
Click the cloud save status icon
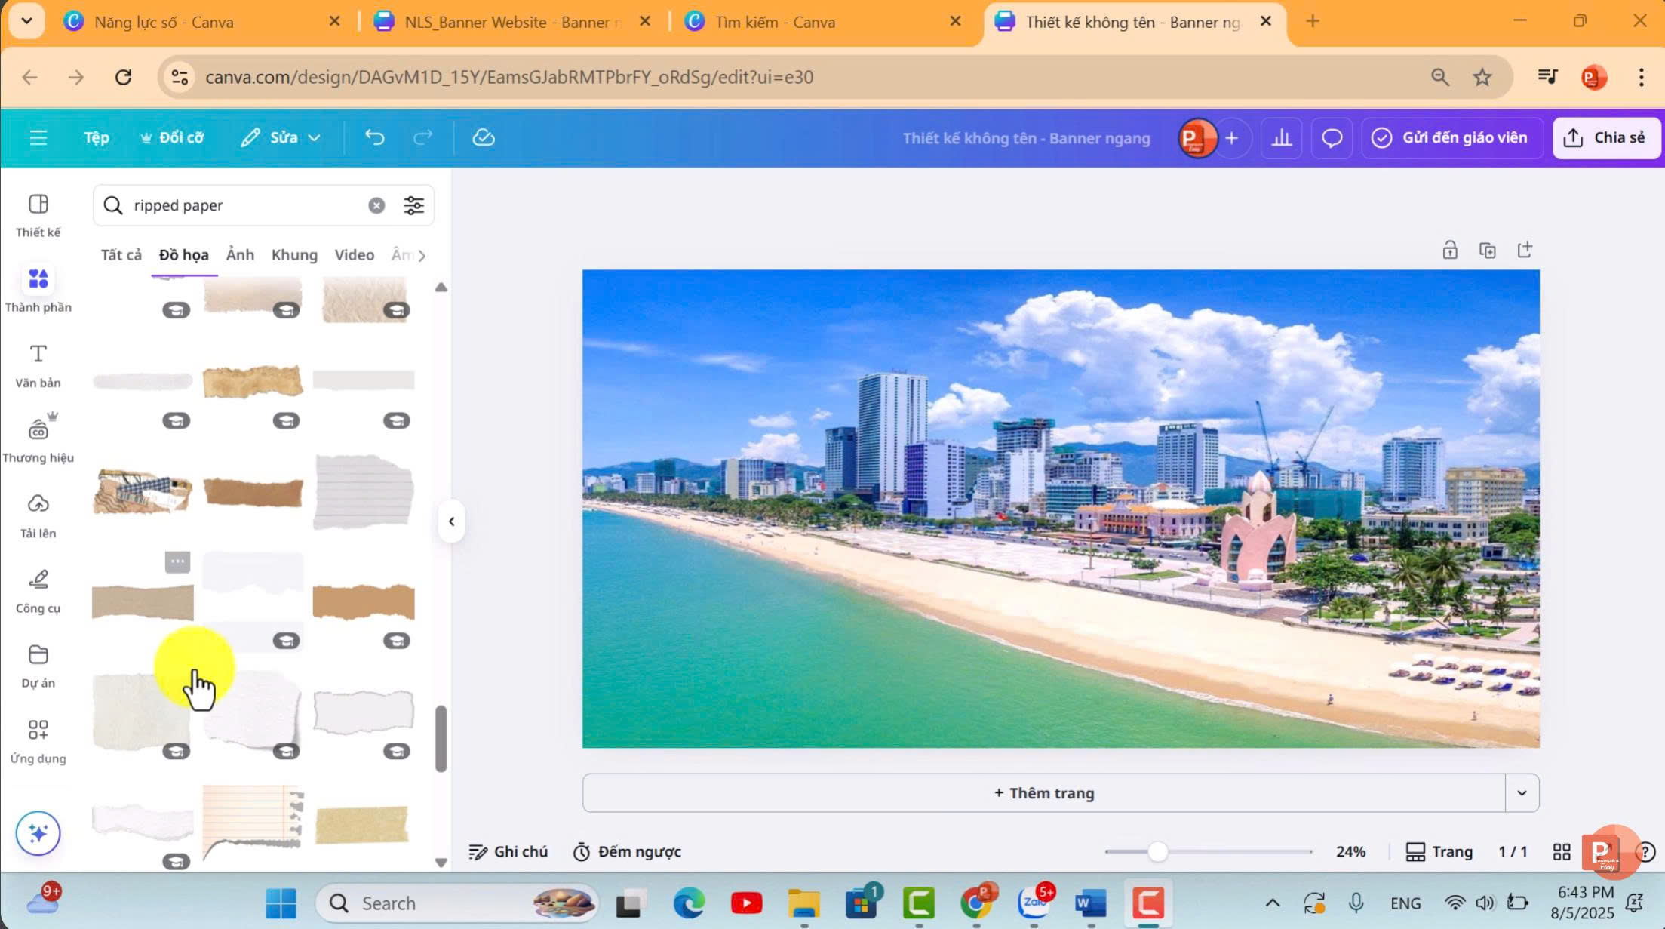[483, 137]
